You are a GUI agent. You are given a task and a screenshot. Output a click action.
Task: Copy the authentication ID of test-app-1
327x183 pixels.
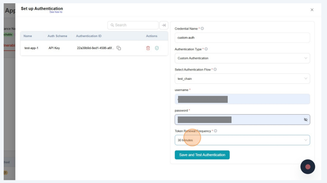click(119, 48)
